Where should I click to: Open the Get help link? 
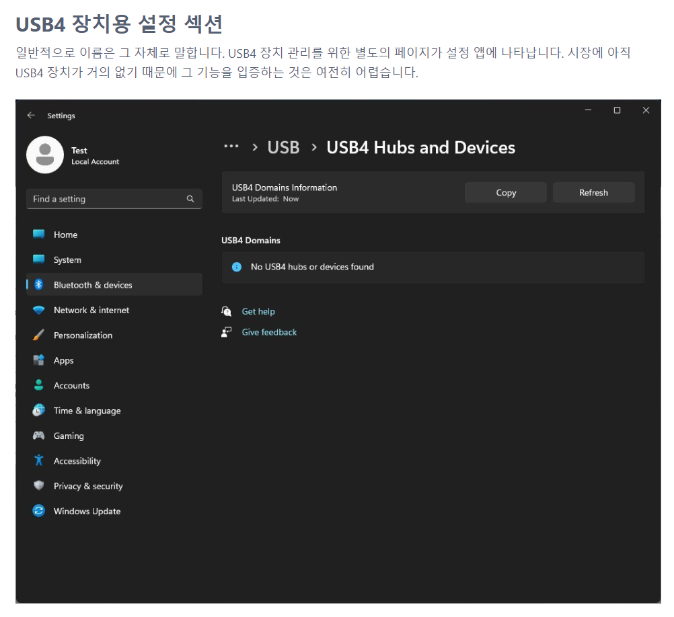tap(258, 311)
